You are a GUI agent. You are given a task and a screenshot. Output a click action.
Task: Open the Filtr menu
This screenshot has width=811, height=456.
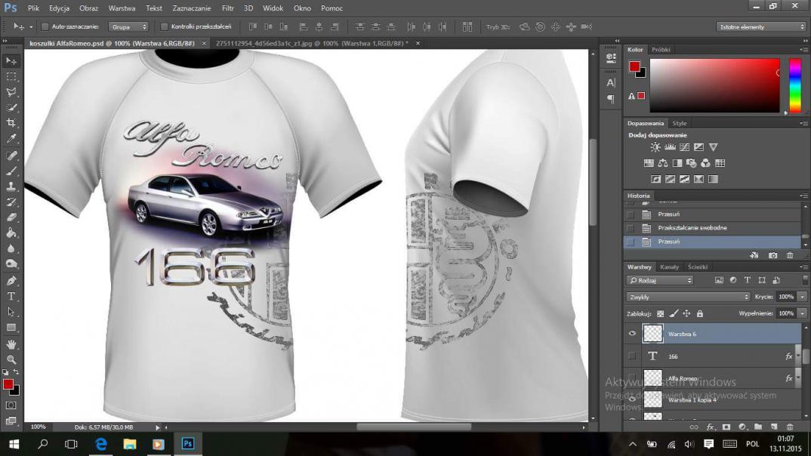pos(227,8)
